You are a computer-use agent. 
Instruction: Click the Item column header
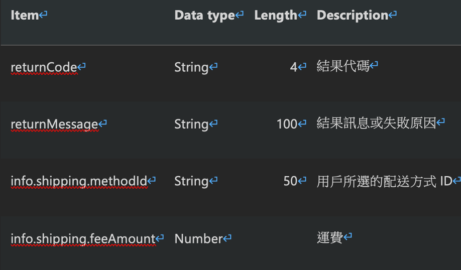click(x=25, y=15)
